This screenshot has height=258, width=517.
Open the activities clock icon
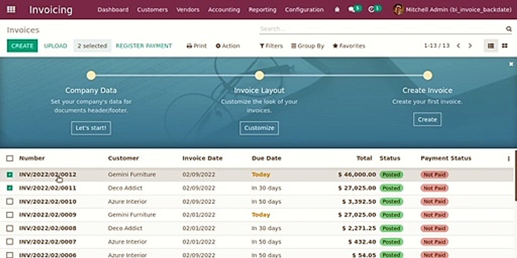372,10
